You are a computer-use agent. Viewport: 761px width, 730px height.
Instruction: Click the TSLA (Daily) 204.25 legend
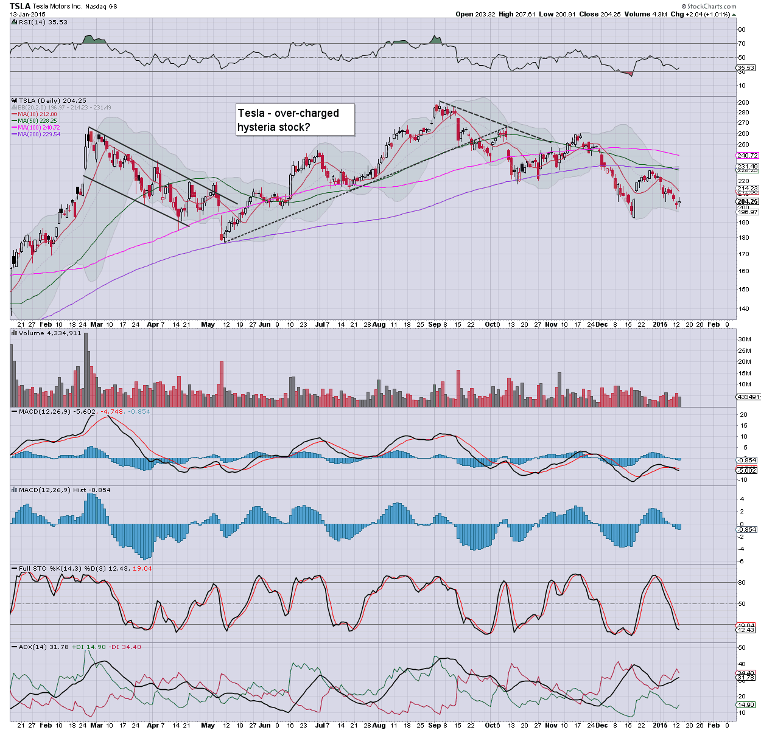(50, 100)
